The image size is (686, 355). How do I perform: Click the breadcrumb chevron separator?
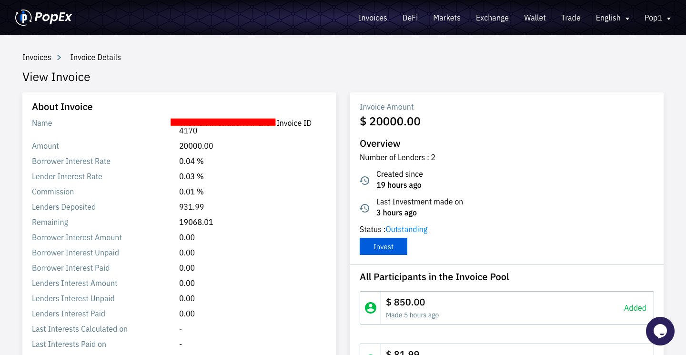click(60, 57)
